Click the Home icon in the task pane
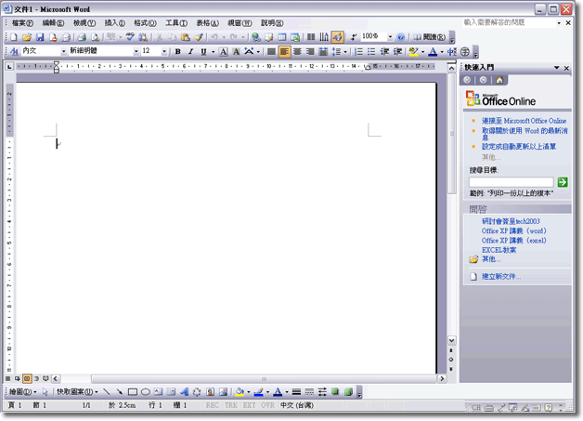583x421 pixels. tap(500, 80)
